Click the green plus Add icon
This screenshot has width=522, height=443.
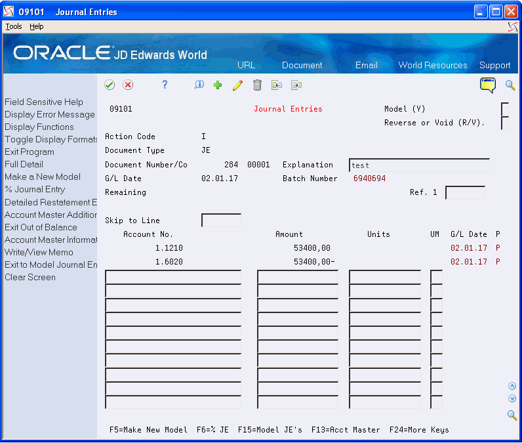(218, 85)
